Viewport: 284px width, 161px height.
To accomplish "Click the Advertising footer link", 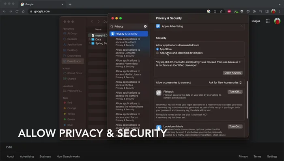I will (x=27, y=157).
